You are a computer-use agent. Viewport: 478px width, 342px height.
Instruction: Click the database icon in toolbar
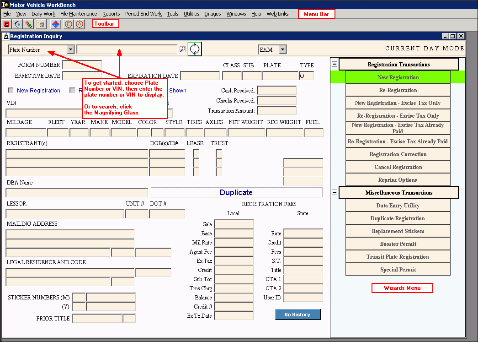41,24
